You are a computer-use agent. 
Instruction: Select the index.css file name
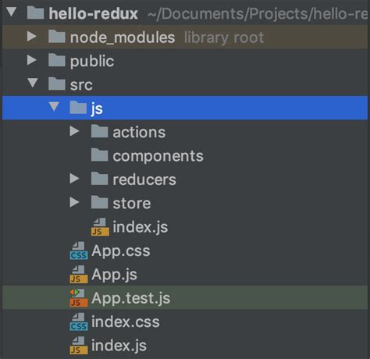[126, 322]
